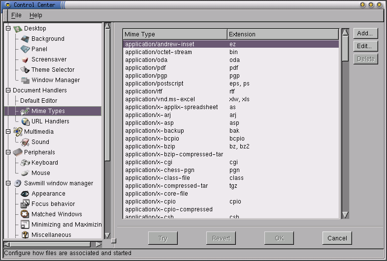Click the Add... button
The image size is (387, 261).
[365, 33]
